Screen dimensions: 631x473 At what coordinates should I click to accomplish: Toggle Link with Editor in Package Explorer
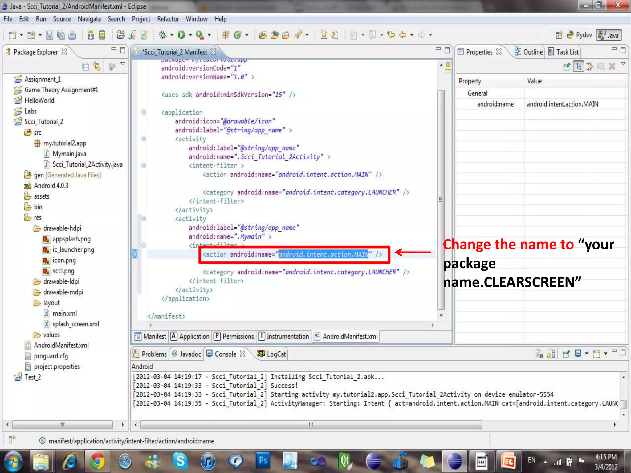97,66
